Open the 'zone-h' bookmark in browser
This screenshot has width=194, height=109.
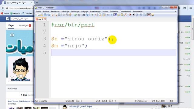[x=5, y=13]
